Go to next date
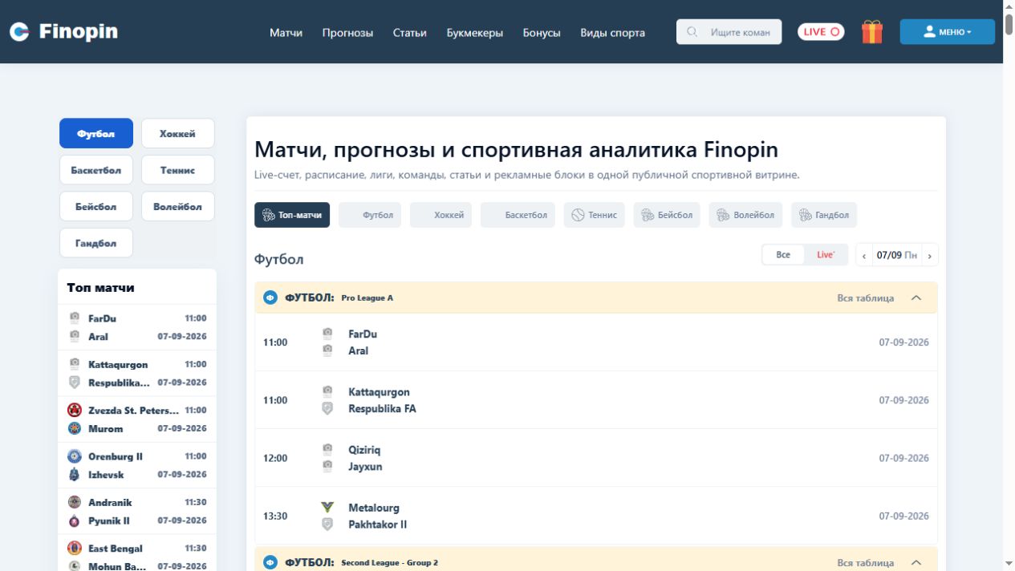This screenshot has height=571, width=1015. pos(930,256)
